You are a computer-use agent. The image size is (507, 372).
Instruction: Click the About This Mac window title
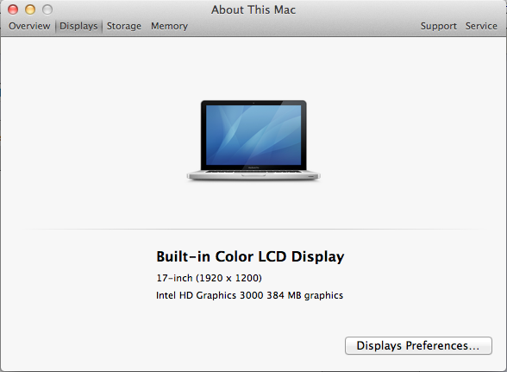point(253,9)
